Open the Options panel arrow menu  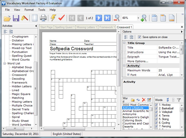click(182, 32)
